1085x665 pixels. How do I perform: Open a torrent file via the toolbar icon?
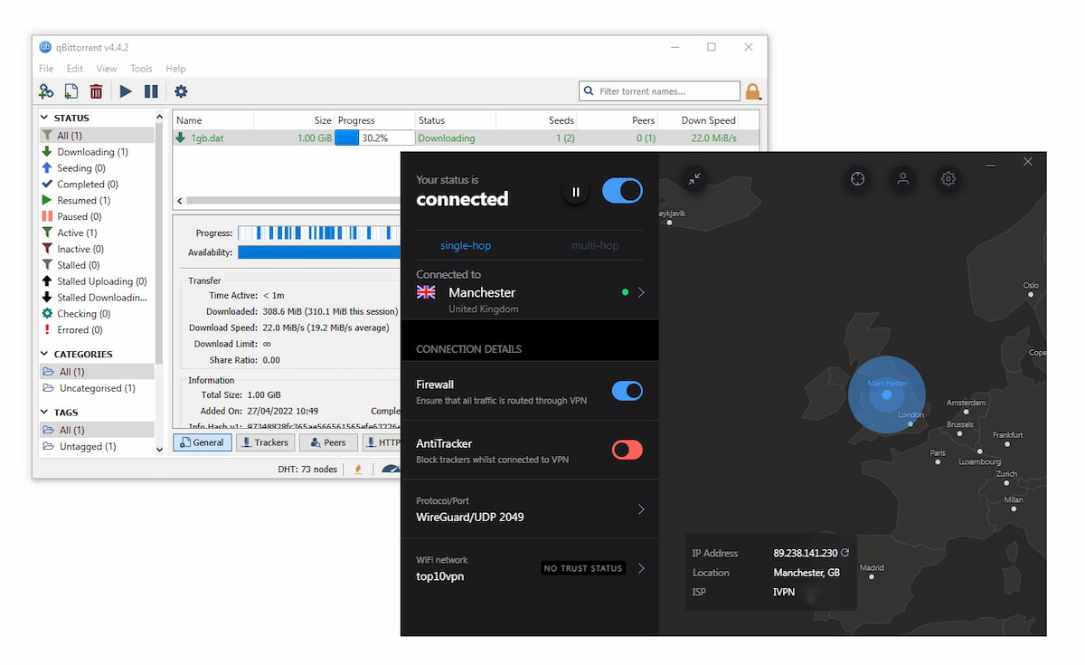pyautogui.click(x=71, y=90)
